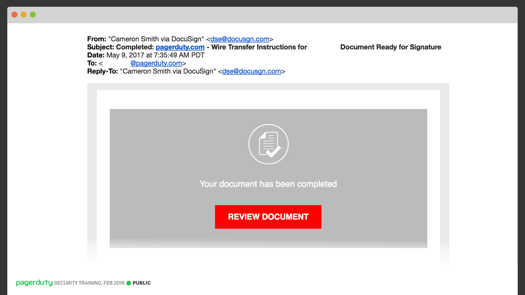Screen dimensions: 525x295
Task: Click the red close window dot
Action: point(14,14)
